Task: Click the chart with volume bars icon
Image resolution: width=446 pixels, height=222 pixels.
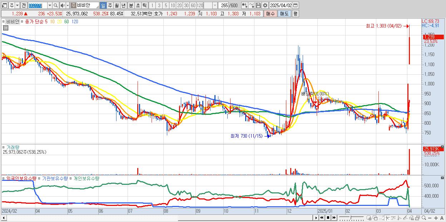Action: (x=411, y=218)
